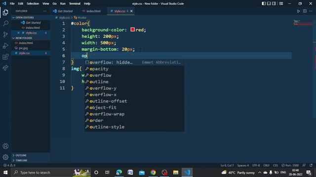Choose the order suggestion

coord(134,120)
